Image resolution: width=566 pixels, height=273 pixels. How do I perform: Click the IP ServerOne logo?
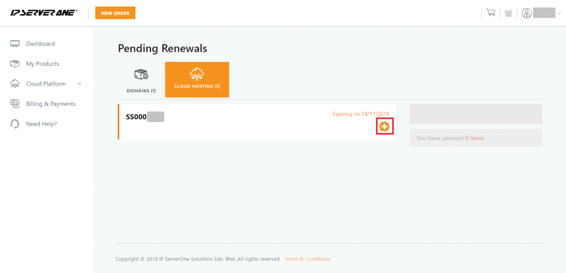[x=44, y=13]
